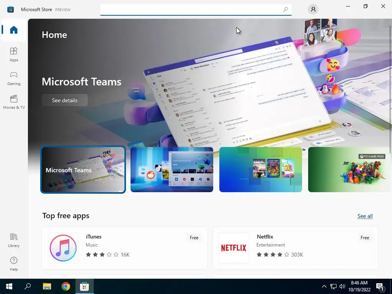The image size is (392, 294).
Task: Select the Microsoft Teams carousel thumbnail
Action: 83,170
